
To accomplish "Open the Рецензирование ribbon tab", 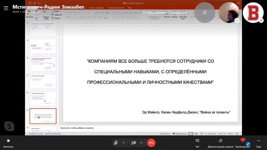I will (x=116, y=7).
